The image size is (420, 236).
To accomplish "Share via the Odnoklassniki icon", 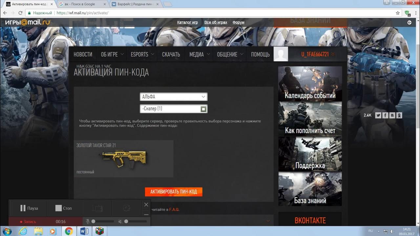I will [x=399, y=115].
